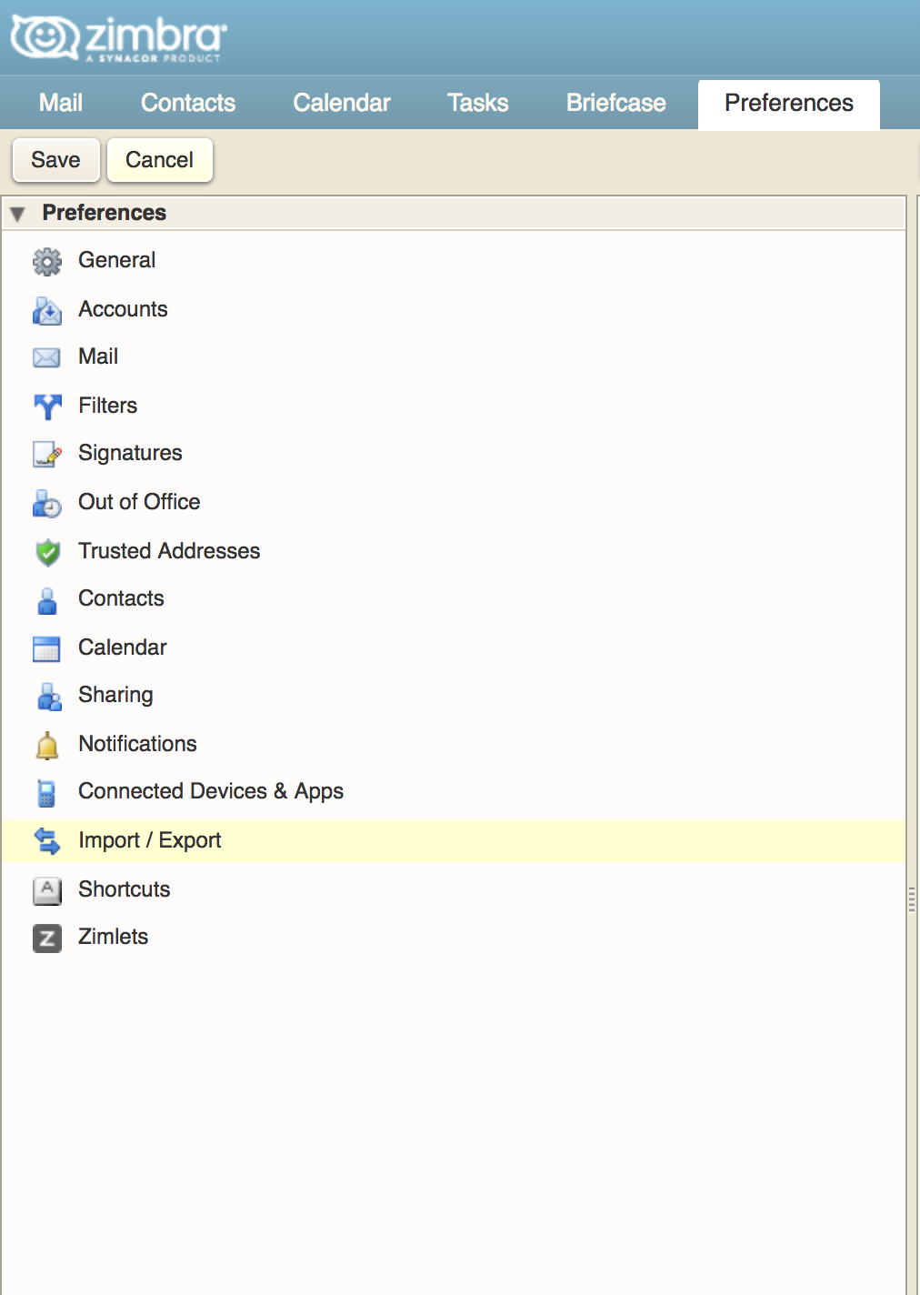Collapse the Preferences section triangle

[x=19, y=213]
